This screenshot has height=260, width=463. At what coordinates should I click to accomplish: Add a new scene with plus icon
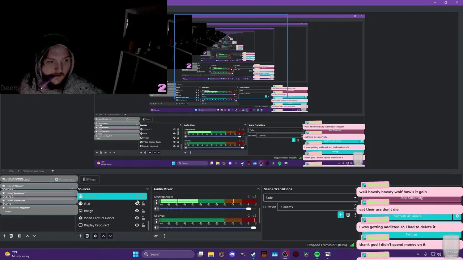coord(4,236)
